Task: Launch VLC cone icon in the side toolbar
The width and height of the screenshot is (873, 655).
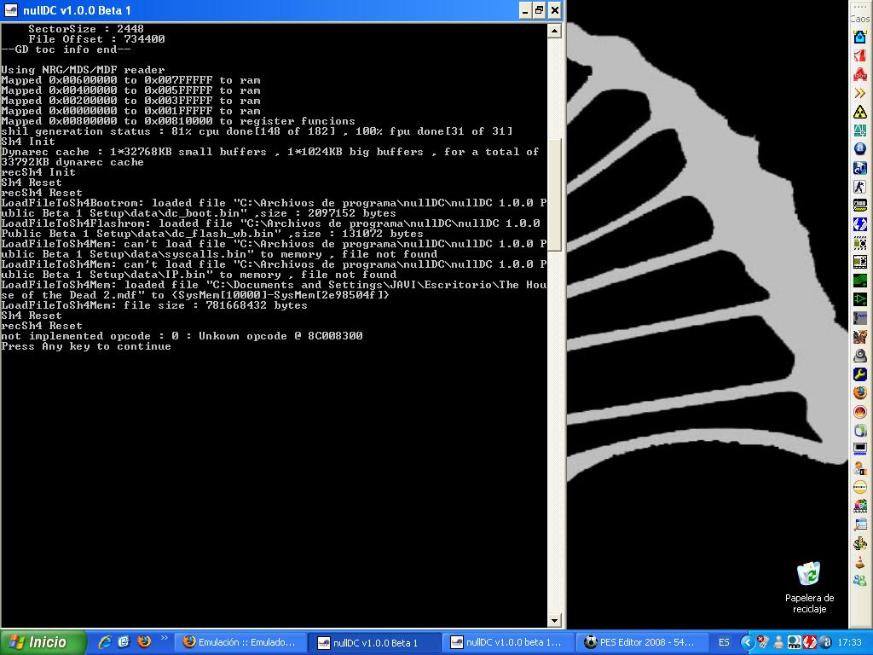Action: point(860,562)
